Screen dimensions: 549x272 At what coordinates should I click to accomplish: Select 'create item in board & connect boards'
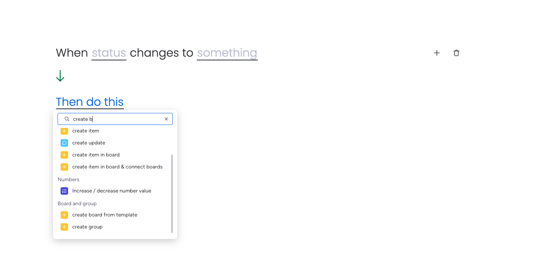[117, 167]
